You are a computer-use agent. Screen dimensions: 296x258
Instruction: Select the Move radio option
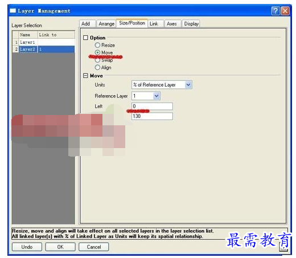tap(97, 52)
